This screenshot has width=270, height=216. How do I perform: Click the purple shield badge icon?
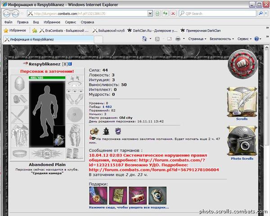click(118, 131)
